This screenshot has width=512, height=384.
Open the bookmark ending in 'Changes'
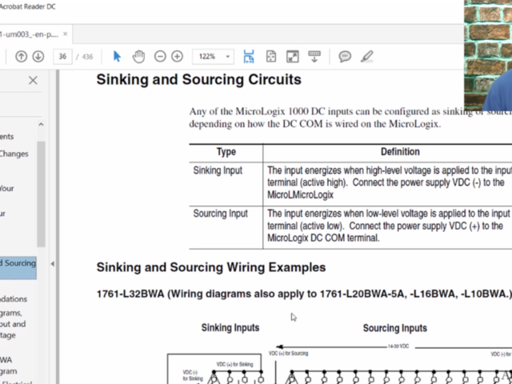[x=14, y=154]
